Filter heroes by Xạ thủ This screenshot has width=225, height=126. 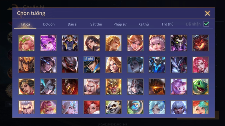[x=144, y=24]
